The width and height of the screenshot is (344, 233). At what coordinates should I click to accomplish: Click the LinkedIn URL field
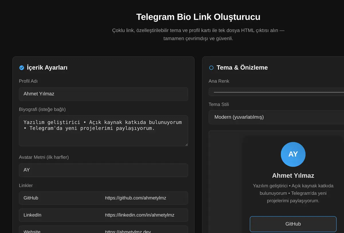click(x=144, y=215)
